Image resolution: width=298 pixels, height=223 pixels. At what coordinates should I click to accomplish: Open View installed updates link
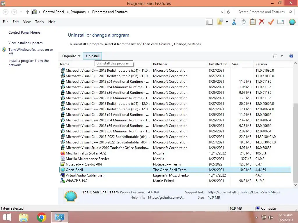tap(26, 43)
